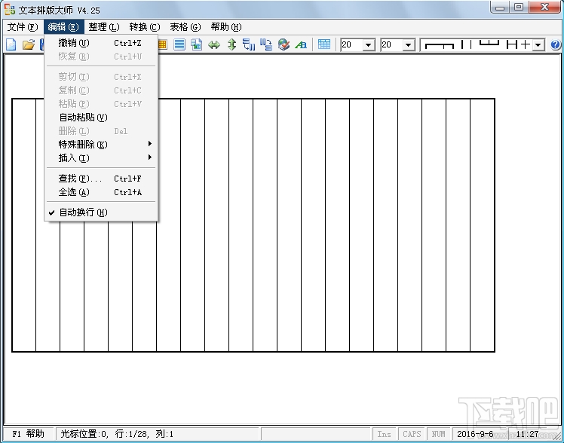Toggle the 自动换行 checked option
Image resolution: width=564 pixels, height=443 pixels.
(x=102, y=212)
